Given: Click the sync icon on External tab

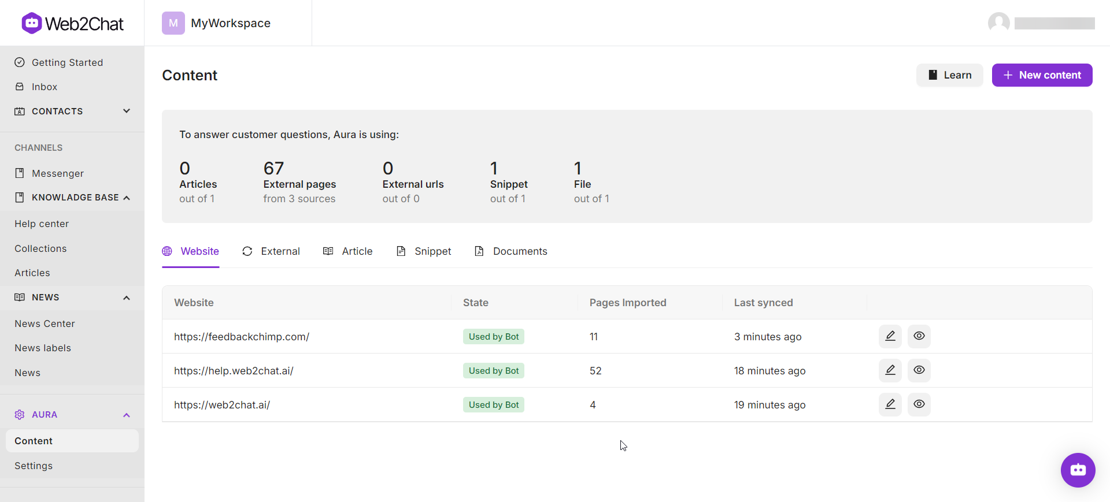Looking at the screenshot, I should (247, 251).
